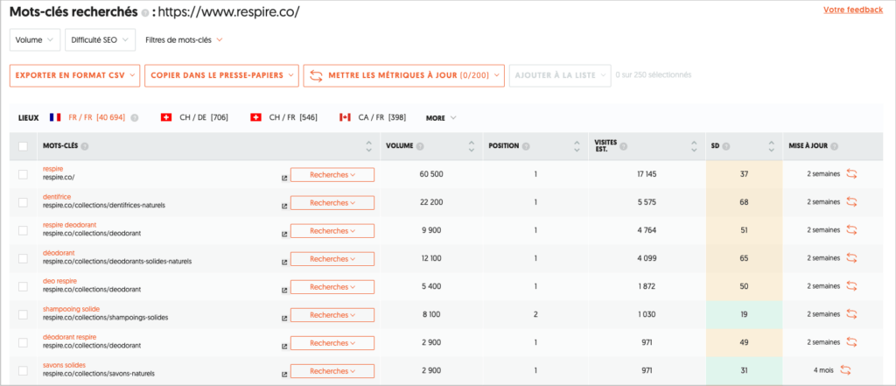Image resolution: width=896 pixels, height=386 pixels.
Task: Refresh metrics for respire deodorant row
Action: [x=851, y=230]
